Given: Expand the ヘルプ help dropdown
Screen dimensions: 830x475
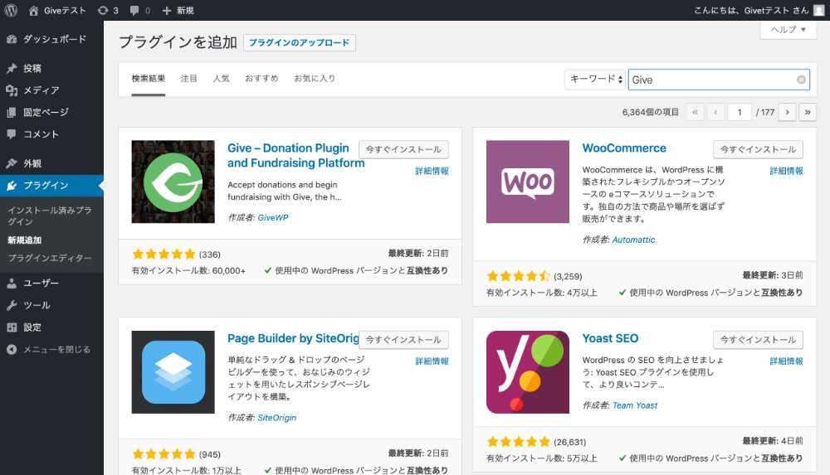Looking at the screenshot, I should coord(788,30).
